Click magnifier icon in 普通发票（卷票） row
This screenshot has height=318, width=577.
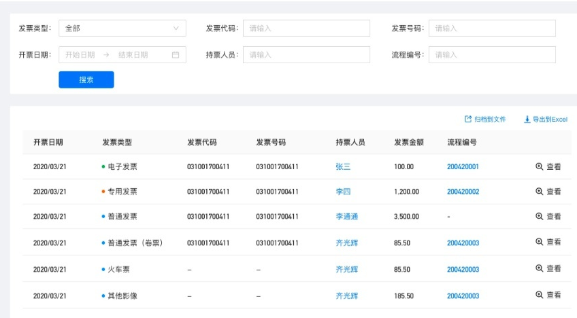539,242
